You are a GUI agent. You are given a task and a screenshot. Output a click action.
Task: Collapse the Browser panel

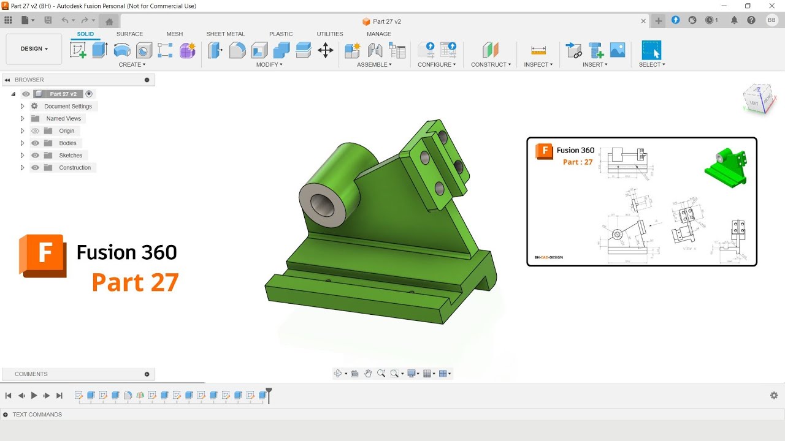pyautogui.click(x=7, y=80)
